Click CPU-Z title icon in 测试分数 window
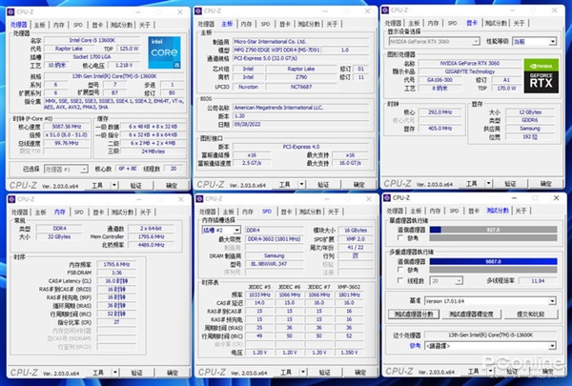This screenshot has height=386, width=572. (x=386, y=197)
